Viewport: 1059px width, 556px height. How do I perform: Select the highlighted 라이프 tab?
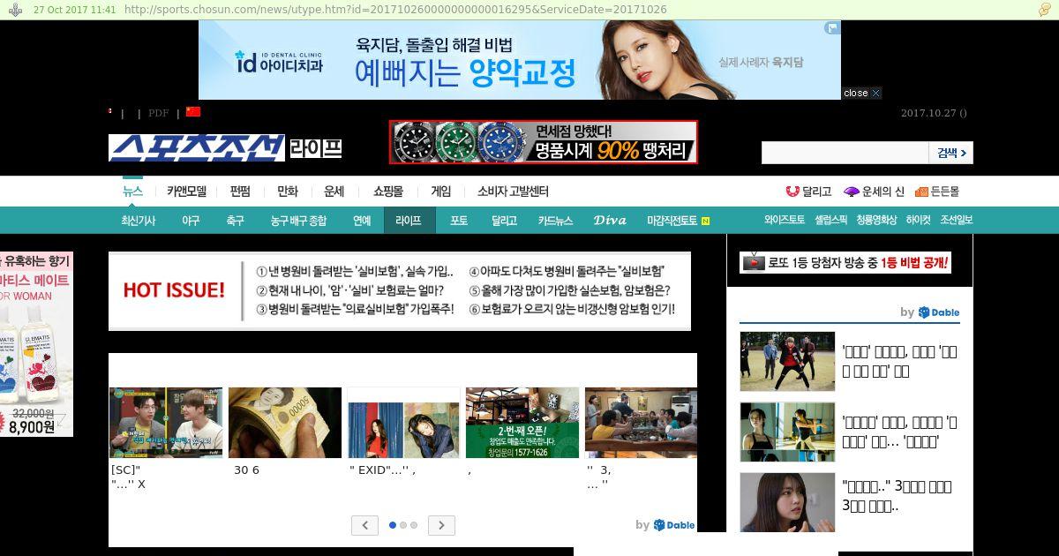[409, 221]
